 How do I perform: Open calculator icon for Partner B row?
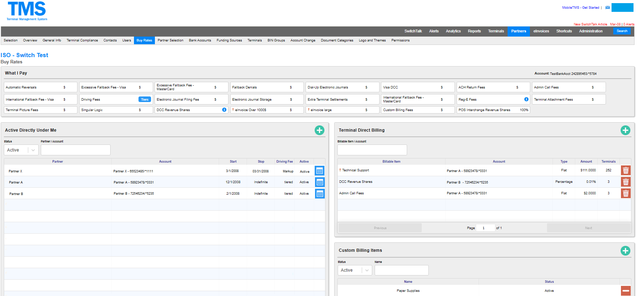(320, 194)
